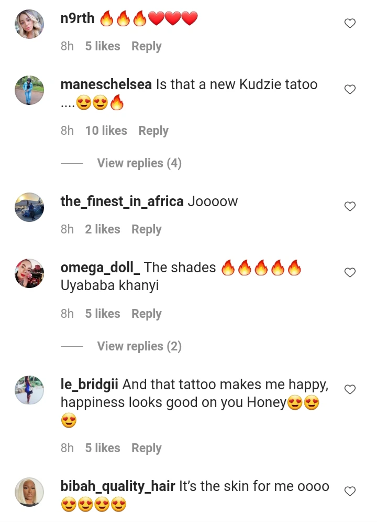Reply to le_bridgii's comment
377x522 pixels.
(147, 448)
